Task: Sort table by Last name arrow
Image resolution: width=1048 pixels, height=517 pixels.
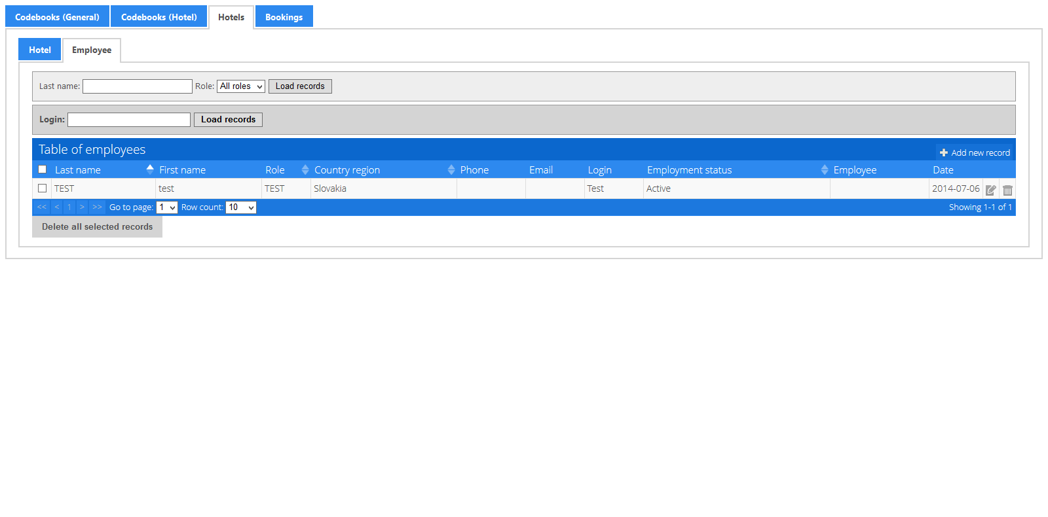Action: click(150, 169)
